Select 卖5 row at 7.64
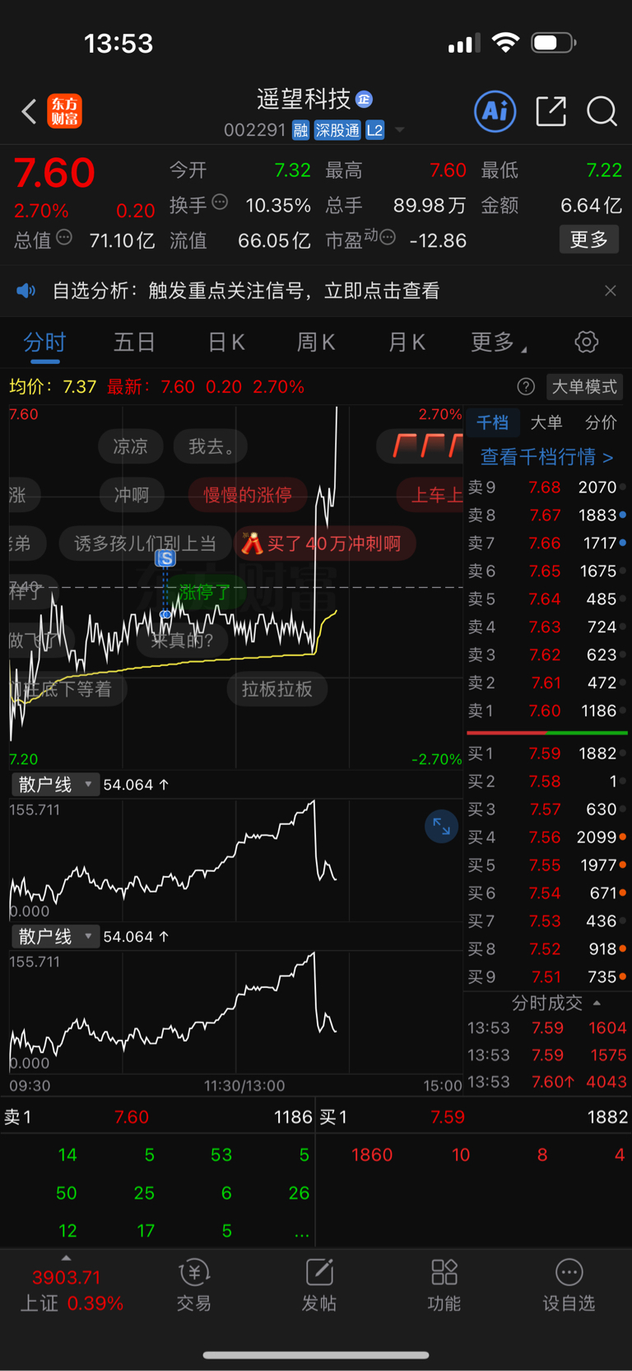This screenshot has width=632, height=1371. click(x=546, y=599)
